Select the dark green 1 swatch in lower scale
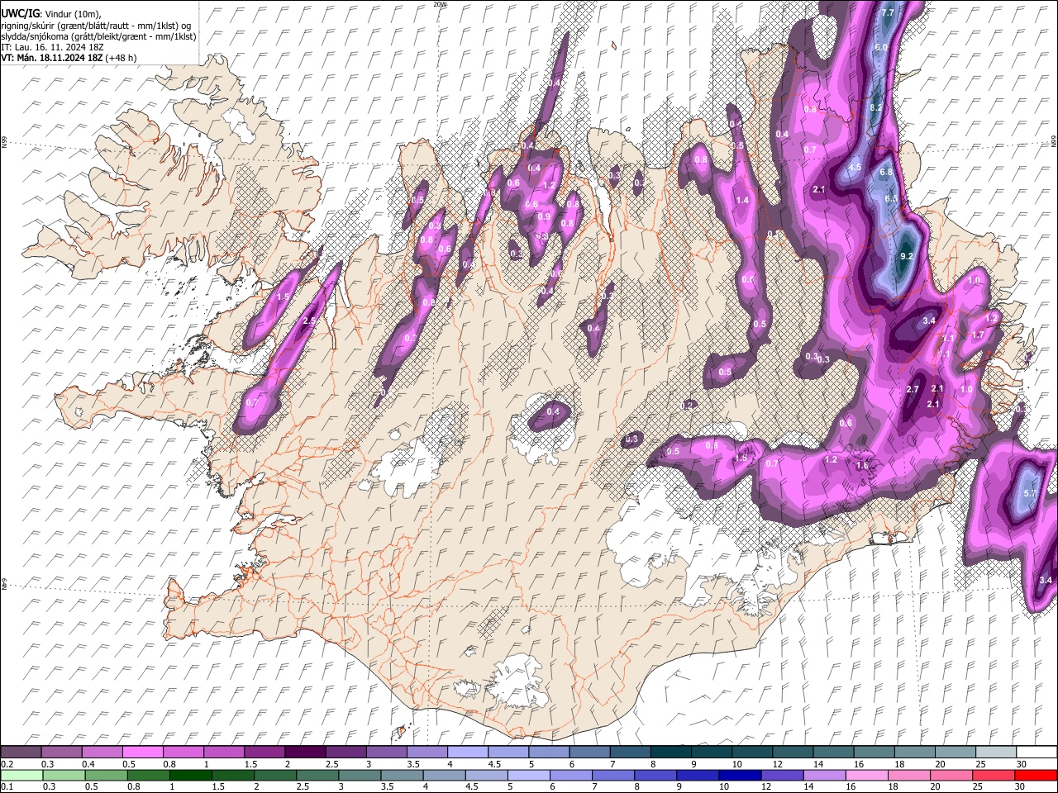The image size is (1058, 793). 190,775
